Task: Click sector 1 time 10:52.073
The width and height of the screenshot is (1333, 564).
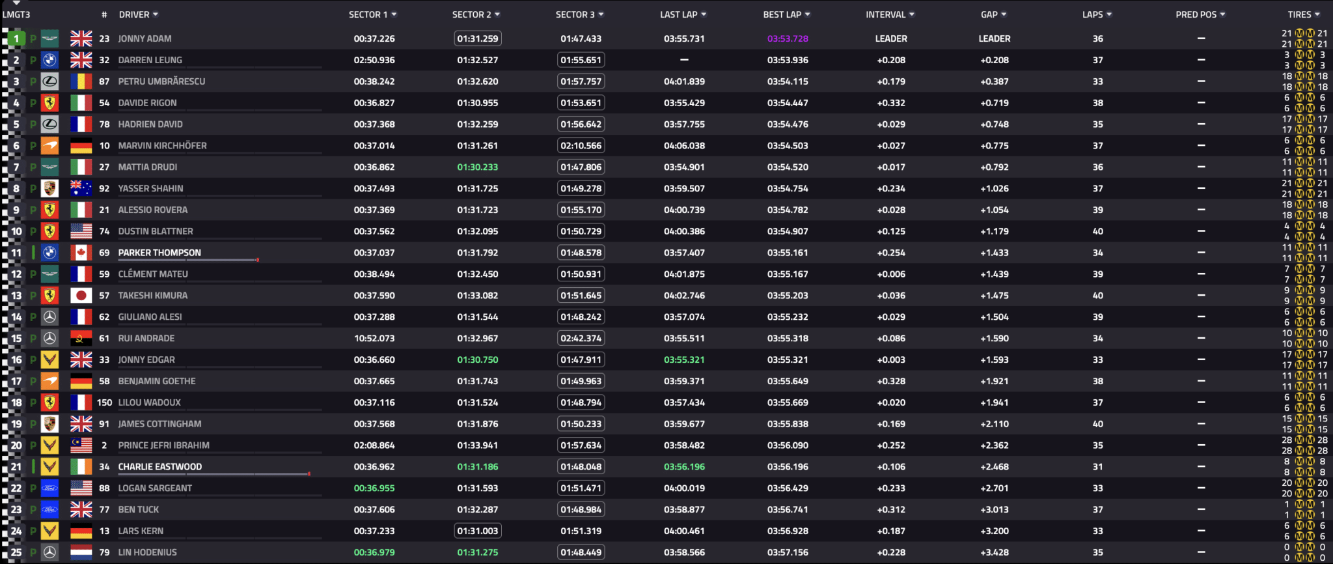Action: [374, 339]
